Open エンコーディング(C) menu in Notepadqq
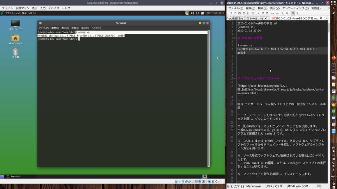This screenshot has width=337, height=189. 295,8
